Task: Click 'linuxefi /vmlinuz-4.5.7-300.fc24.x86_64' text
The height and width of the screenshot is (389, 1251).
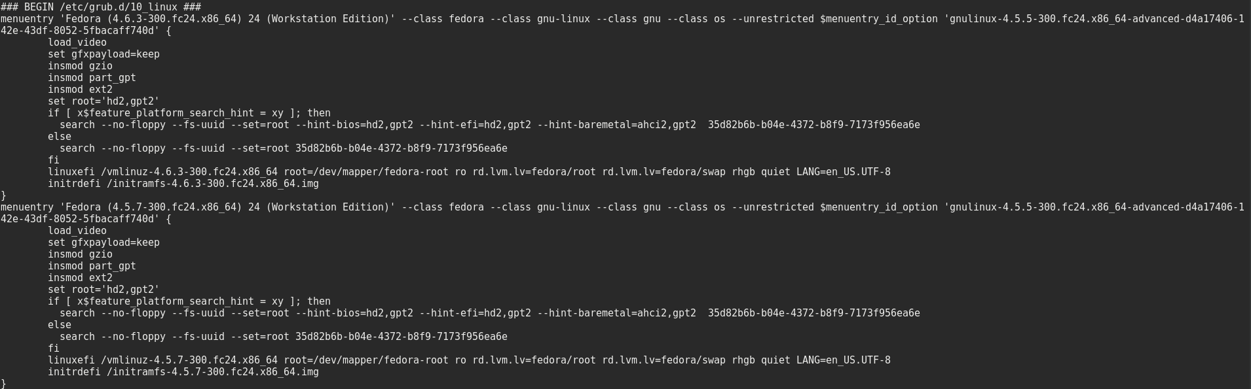Action: coord(162,360)
